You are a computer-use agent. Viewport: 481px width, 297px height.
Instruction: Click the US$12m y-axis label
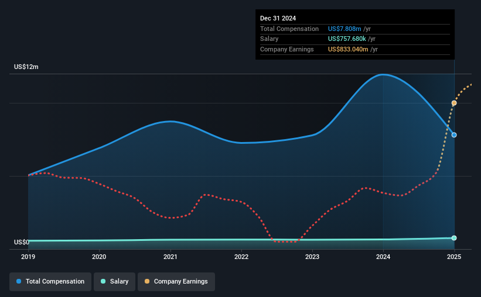coord(26,67)
